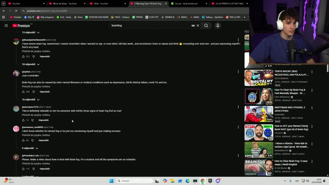Open options for TENTO NOCNY ZRAZ video

click(312, 72)
